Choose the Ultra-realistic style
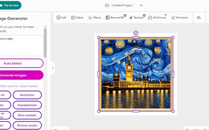209x130 pixels. [27, 115]
